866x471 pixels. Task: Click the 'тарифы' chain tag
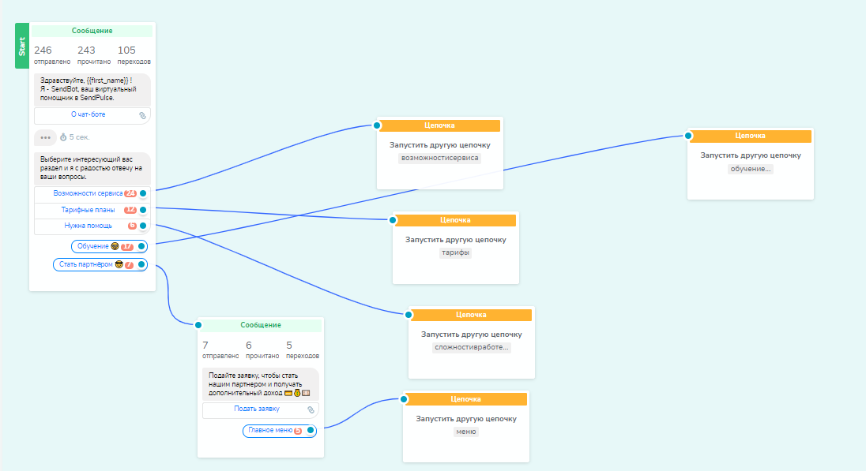coord(455,252)
